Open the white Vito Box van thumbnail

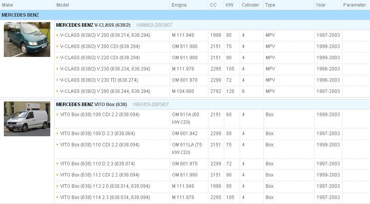tap(27, 119)
